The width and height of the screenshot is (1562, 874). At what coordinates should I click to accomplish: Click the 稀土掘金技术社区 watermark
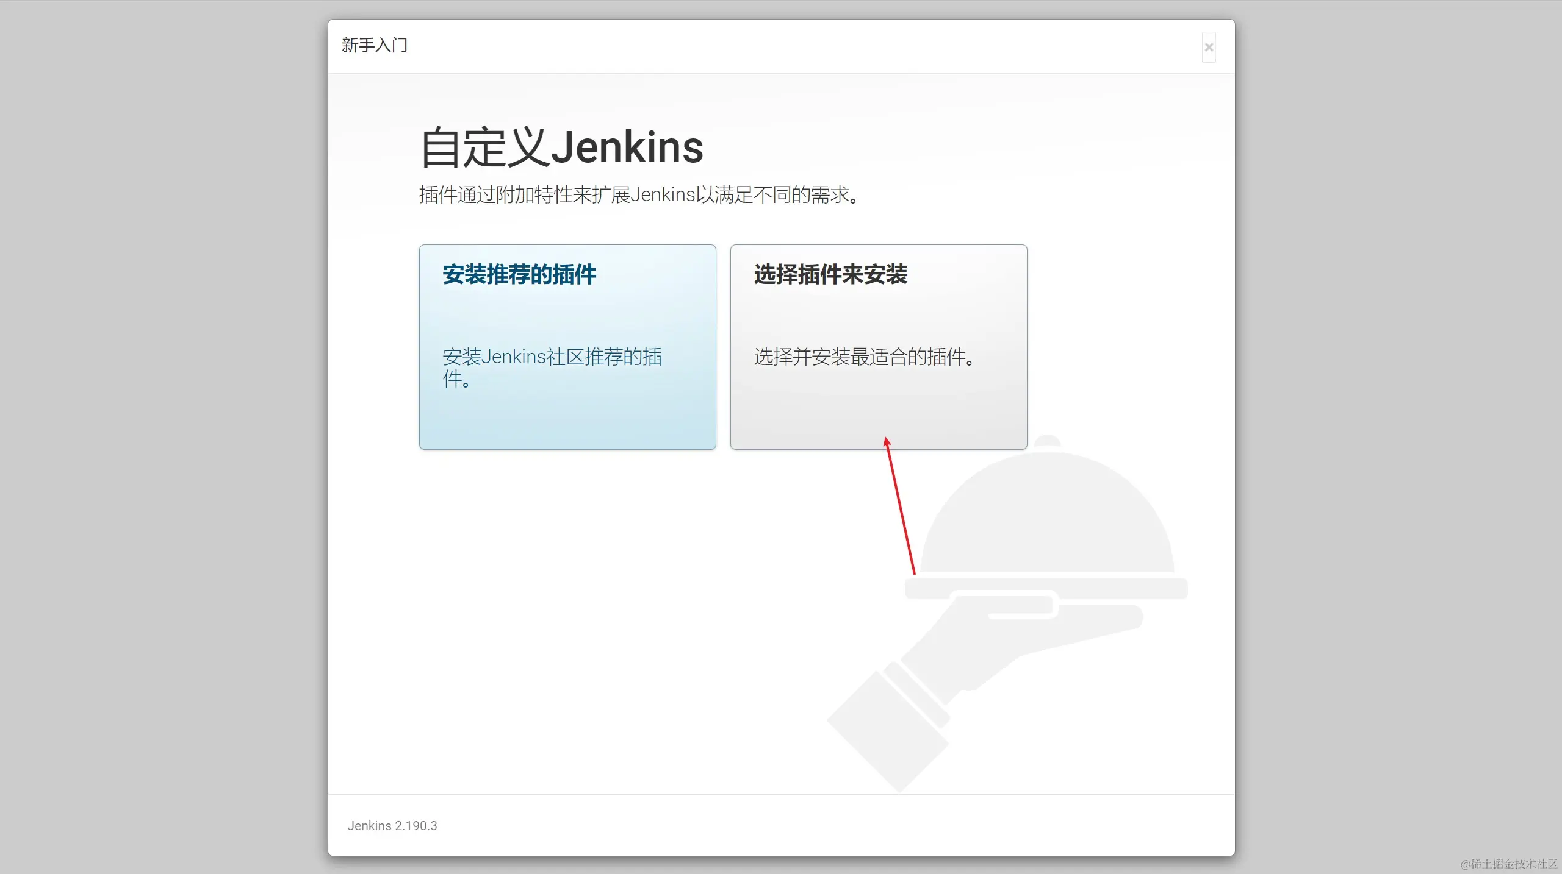1508,864
